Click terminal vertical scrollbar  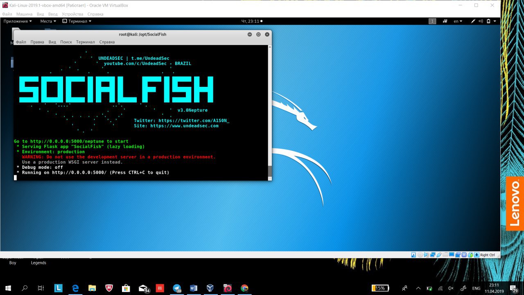[269, 112]
